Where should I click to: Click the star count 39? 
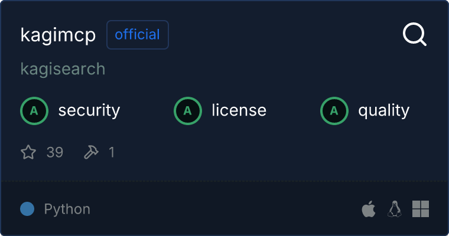(54, 152)
